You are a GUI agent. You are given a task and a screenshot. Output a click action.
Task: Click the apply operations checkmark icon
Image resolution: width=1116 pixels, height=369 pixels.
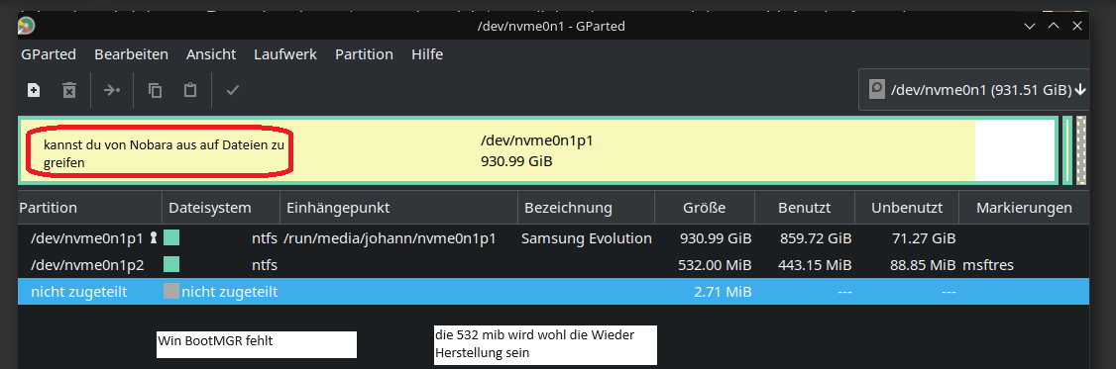233,90
